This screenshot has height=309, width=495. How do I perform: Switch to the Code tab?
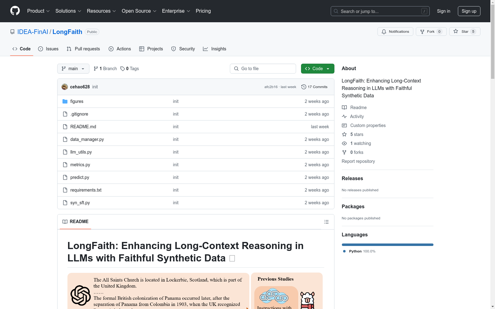pyautogui.click(x=22, y=49)
